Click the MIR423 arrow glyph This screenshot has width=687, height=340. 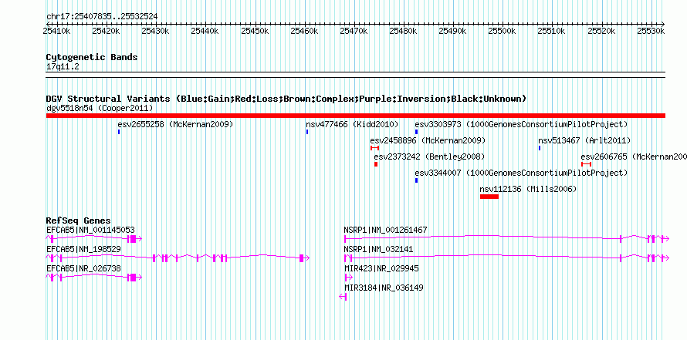(x=348, y=278)
